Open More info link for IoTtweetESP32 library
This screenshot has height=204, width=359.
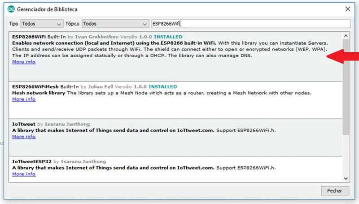[x=24, y=174]
